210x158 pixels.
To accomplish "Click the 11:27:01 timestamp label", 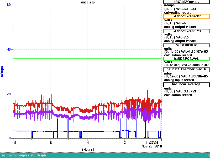I will 152,142.
